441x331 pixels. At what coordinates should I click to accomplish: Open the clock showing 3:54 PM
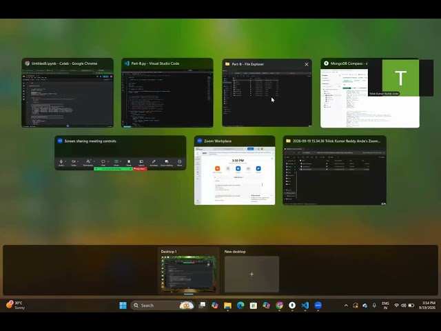tap(427, 305)
